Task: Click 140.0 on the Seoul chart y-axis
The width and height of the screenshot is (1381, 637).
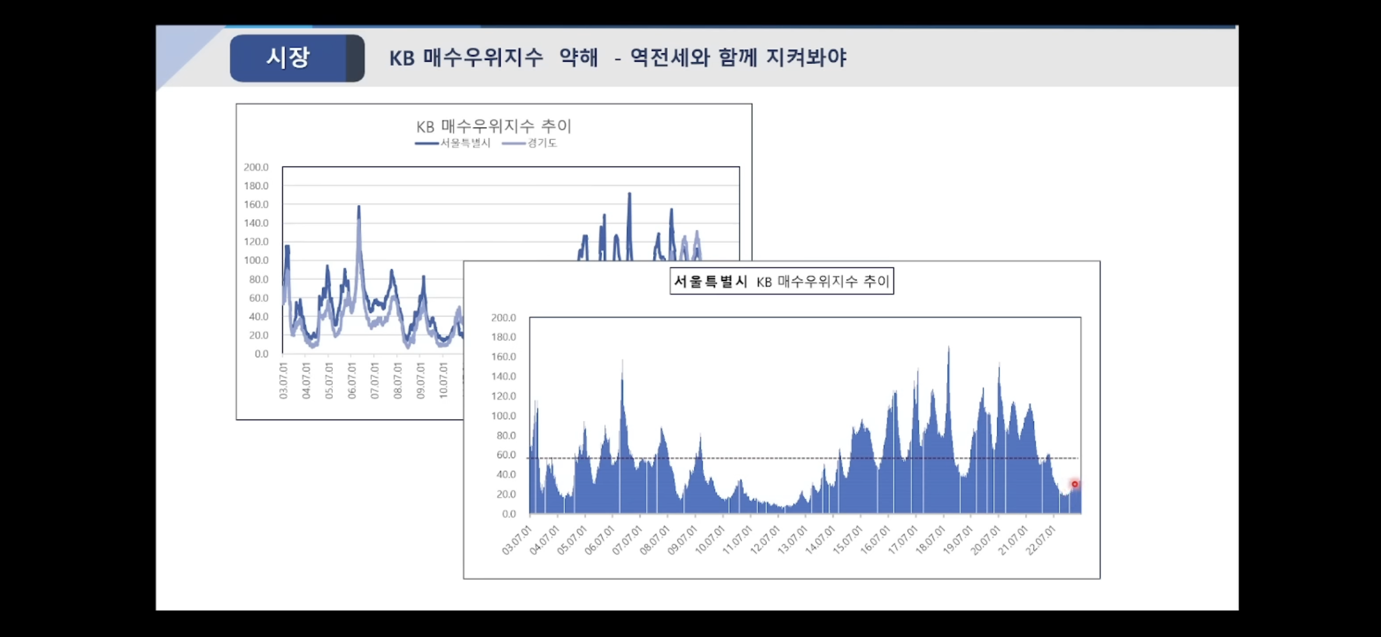Action: [x=503, y=377]
